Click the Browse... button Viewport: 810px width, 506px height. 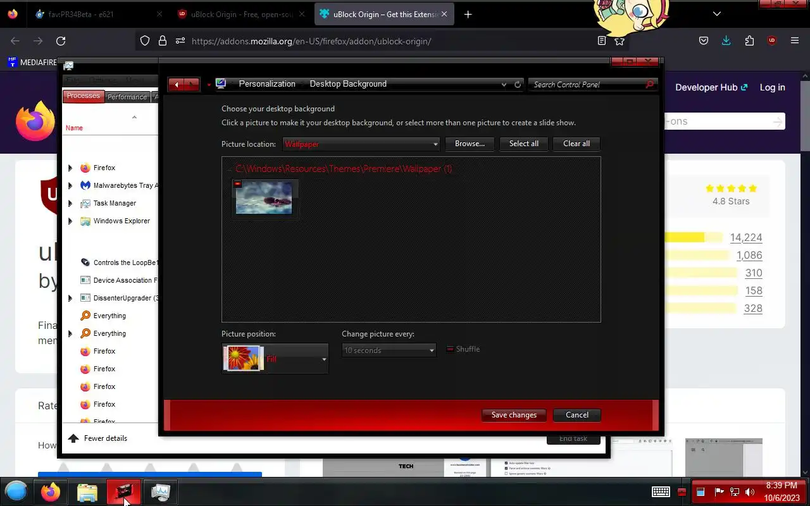pyautogui.click(x=470, y=144)
